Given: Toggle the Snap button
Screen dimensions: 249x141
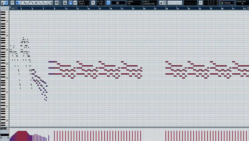Looking at the screenshot, I should pyautogui.click(x=108, y=3).
